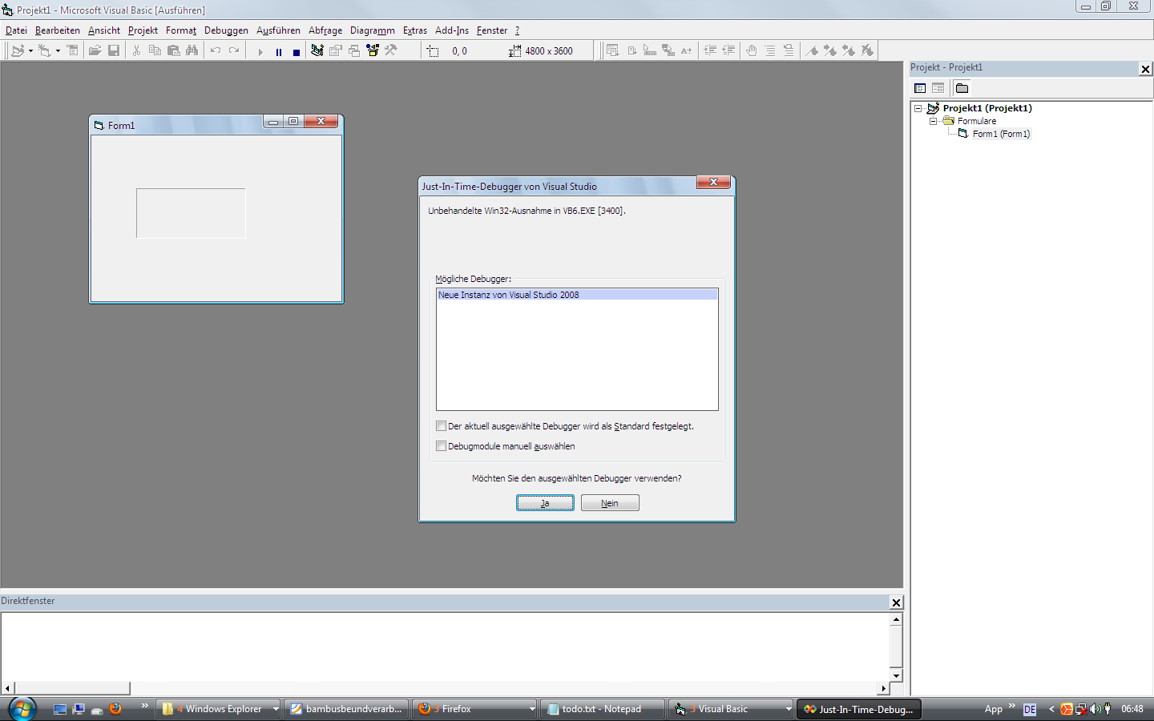Click the Toggle Breakpoint hand icon
Image resolution: width=1154 pixels, height=721 pixels.
[751, 50]
